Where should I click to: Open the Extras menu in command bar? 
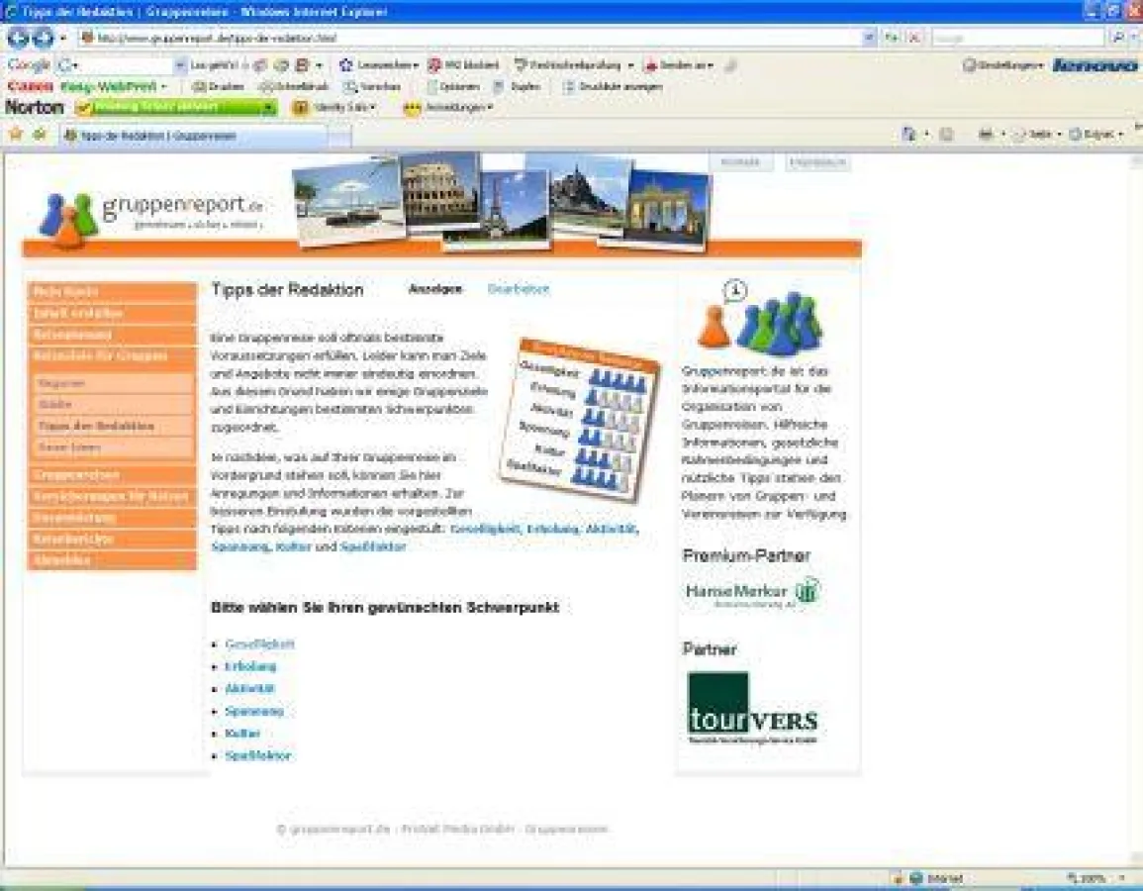1095,135
